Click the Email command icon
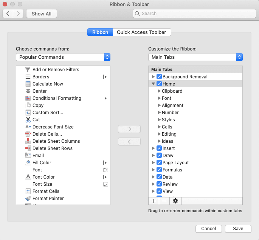259x240 pixels. 28,155
